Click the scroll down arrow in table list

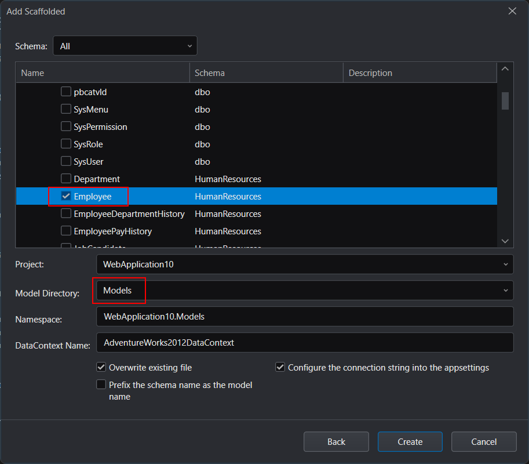[x=505, y=241]
